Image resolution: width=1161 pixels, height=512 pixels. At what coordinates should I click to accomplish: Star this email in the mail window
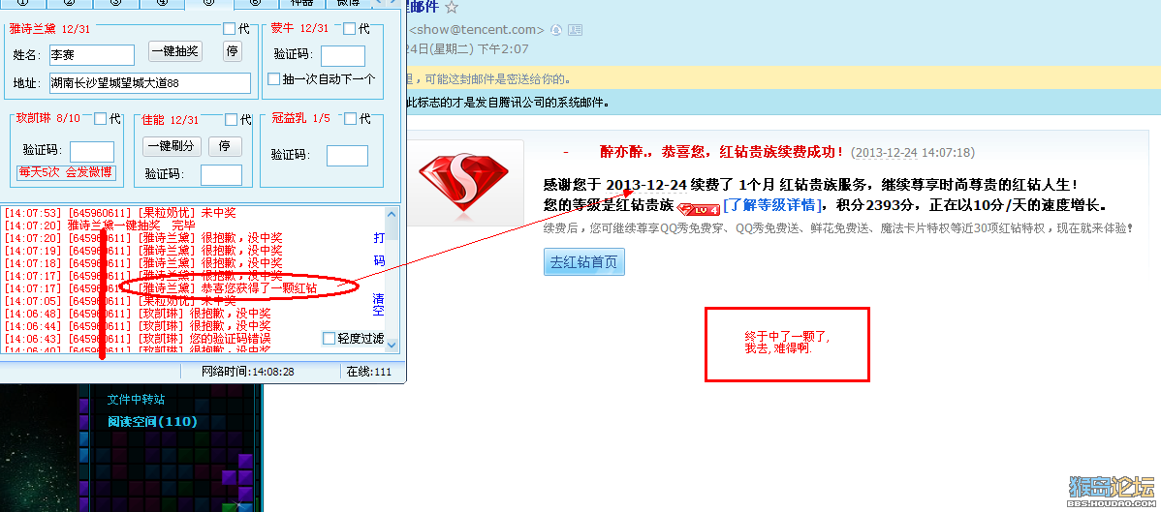click(452, 8)
